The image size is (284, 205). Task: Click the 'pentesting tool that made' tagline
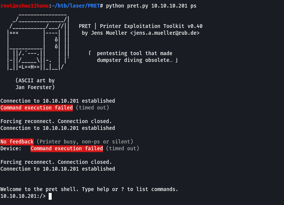tap(134, 53)
